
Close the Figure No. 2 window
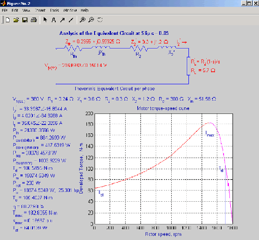click(256, 3)
